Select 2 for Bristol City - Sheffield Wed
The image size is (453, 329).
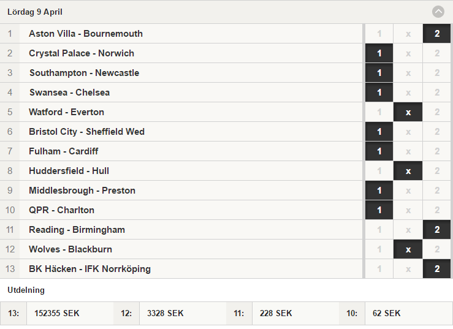coord(436,132)
